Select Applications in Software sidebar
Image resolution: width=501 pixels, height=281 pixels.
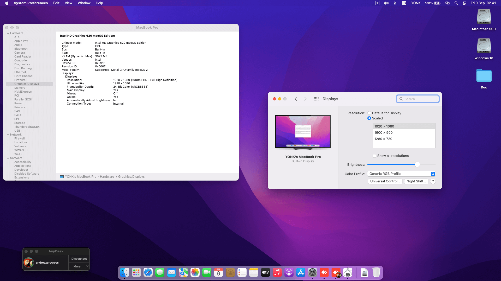coord(23,166)
